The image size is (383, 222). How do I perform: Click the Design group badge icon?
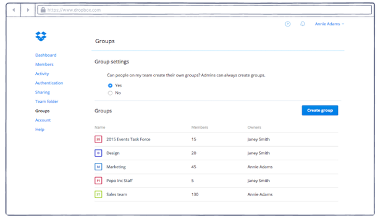pos(98,153)
